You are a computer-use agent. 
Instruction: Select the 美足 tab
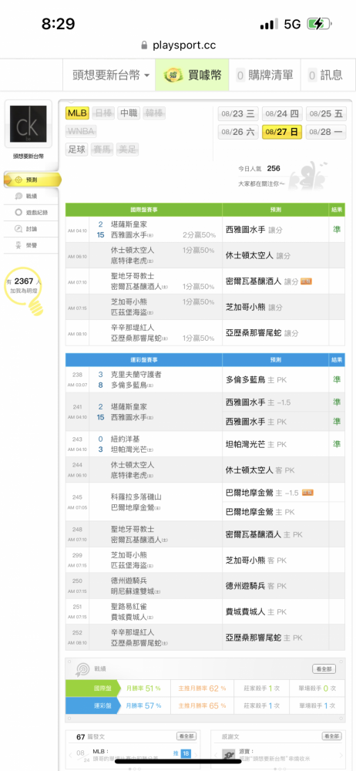click(128, 150)
